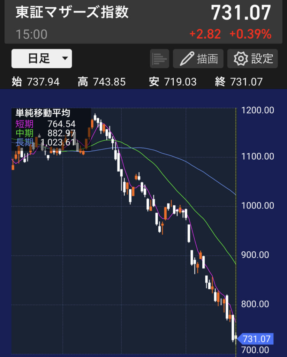Click the 1100.00 axis label
This screenshot has height=357, width=287.
(258, 157)
